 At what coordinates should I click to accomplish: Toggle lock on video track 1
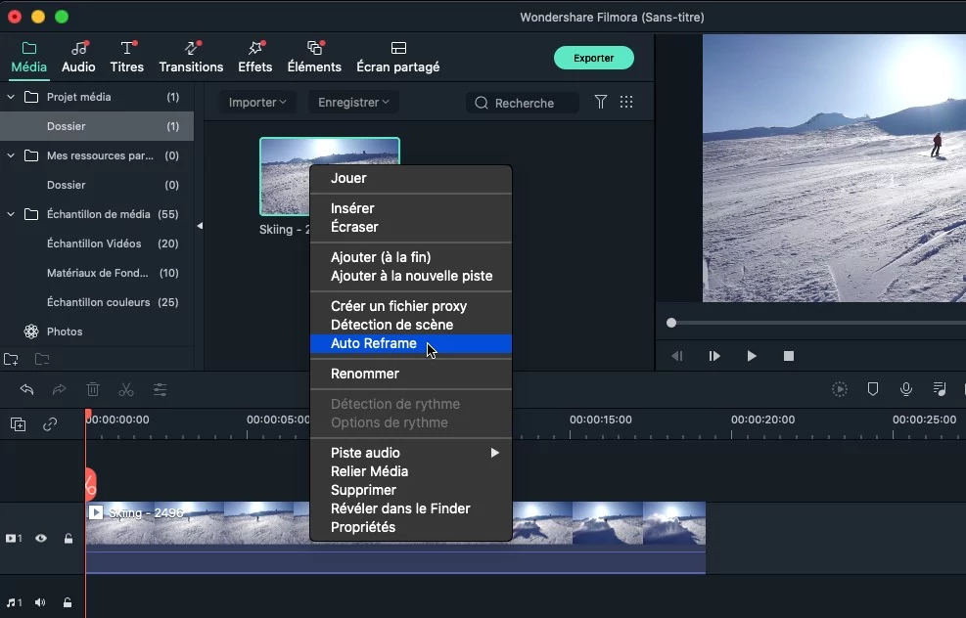tap(69, 539)
